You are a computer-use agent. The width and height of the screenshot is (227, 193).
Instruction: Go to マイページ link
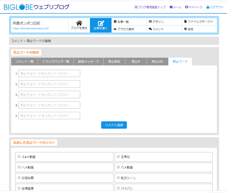(195, 7)
